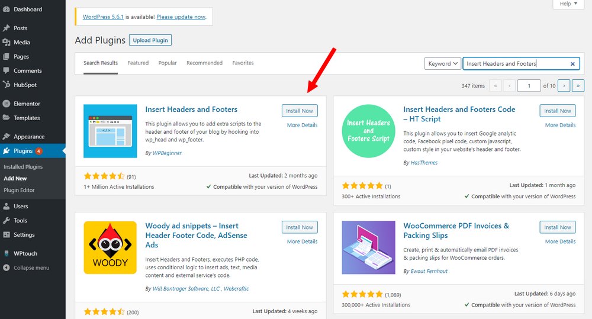The height and width of the screenshot is (319, 592).
Task: Click the current page number field
Action: click(x=529, y=86)
